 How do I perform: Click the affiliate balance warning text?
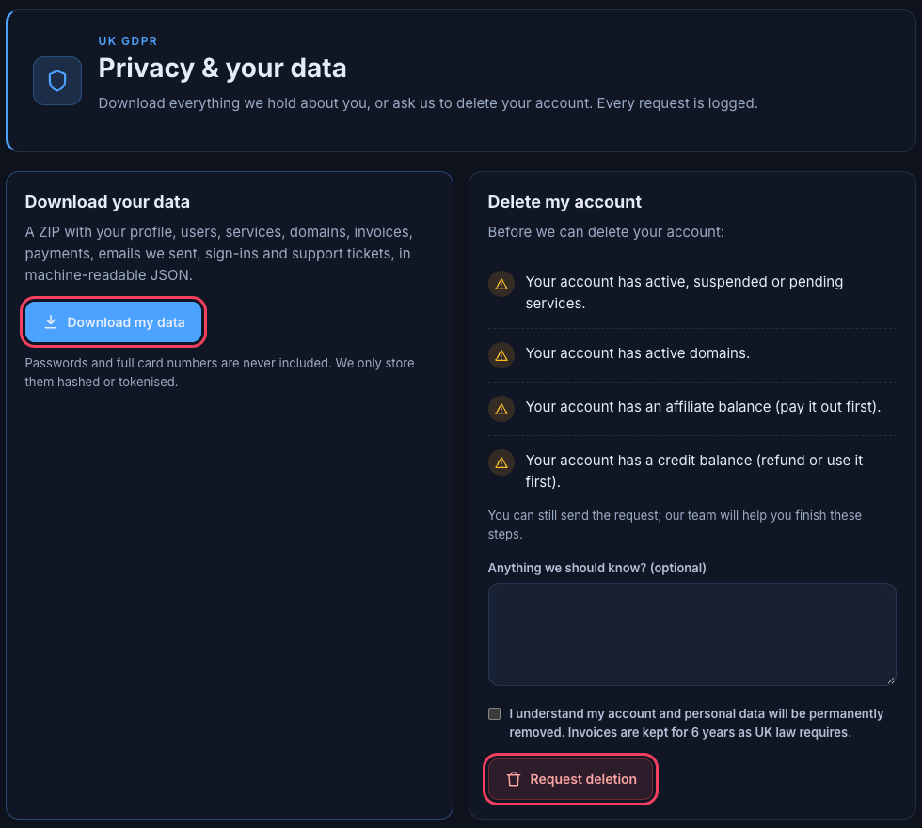click(703, 406)
